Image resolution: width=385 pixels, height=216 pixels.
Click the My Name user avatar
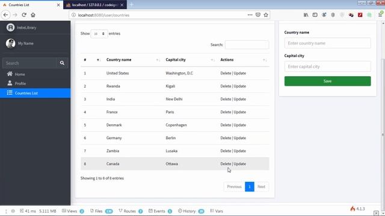10,43
